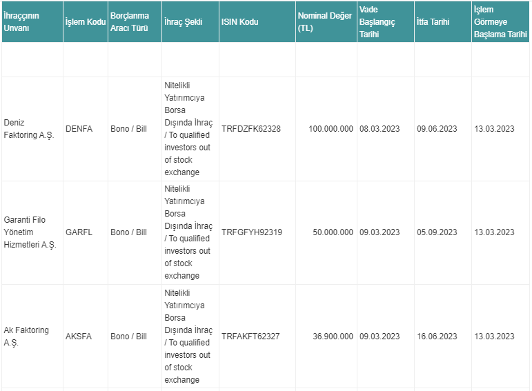Click the GARFL transaction code
This screenshot has height=391, width=532.
(x=79, y=232)
